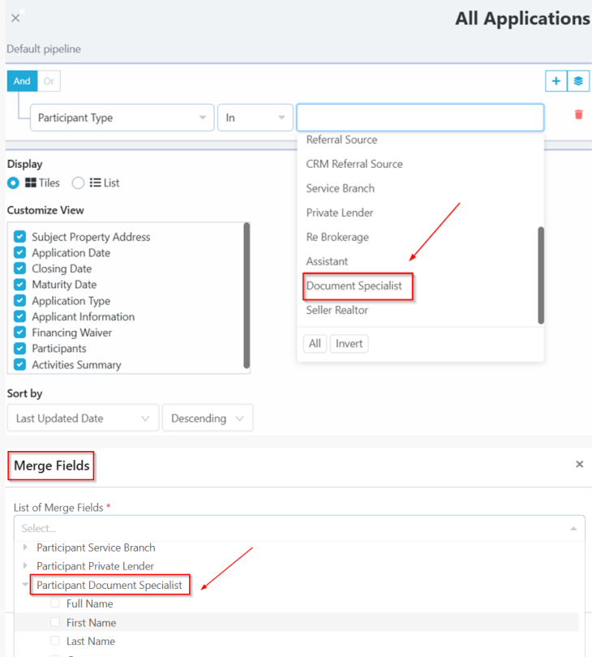592x657 pixels.
Task: Click the dropdown list scrollbar thumb
Action: 541,274
